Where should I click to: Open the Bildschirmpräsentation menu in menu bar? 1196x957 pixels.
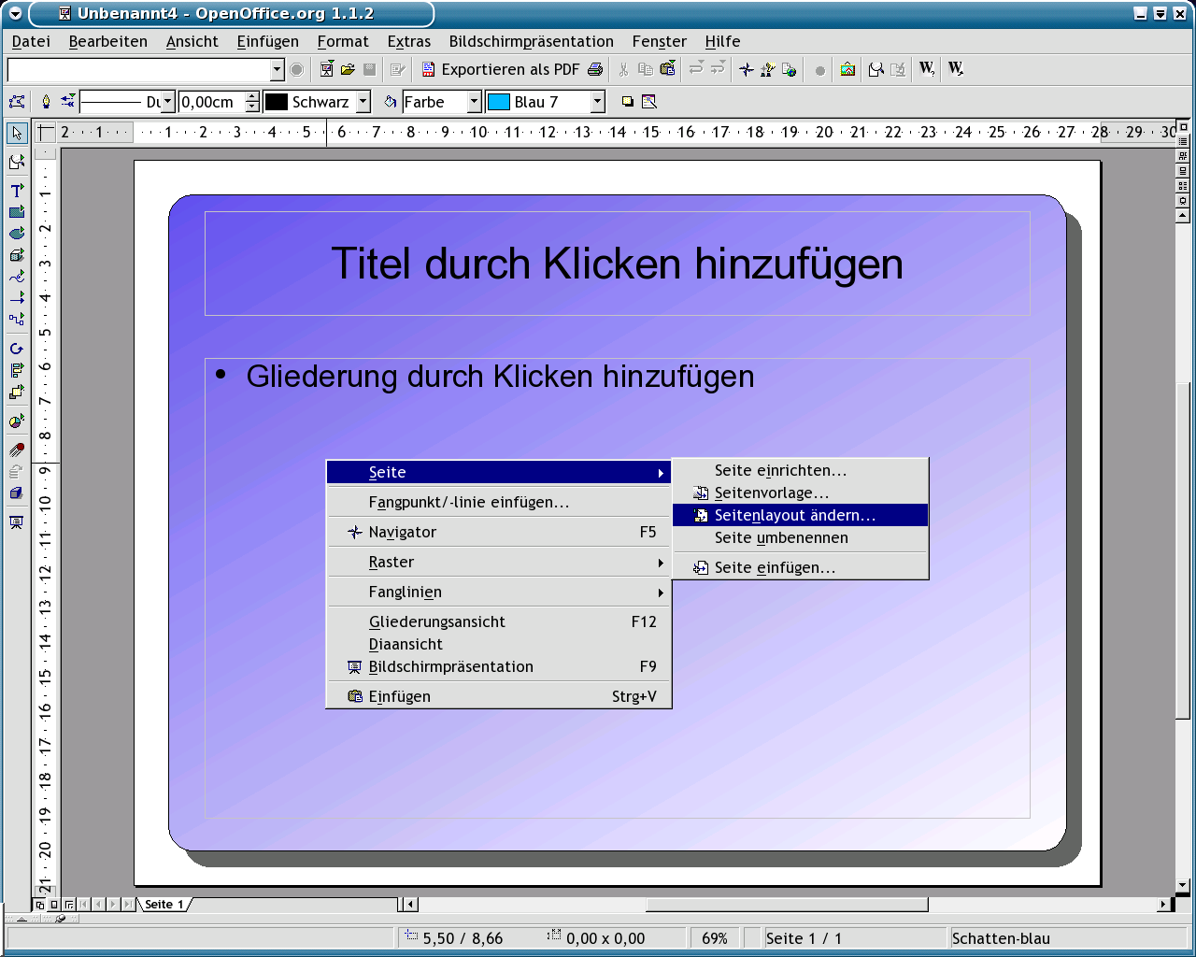coord(531,41)
